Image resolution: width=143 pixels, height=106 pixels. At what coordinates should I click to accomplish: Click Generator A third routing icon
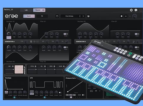point(38,42)
